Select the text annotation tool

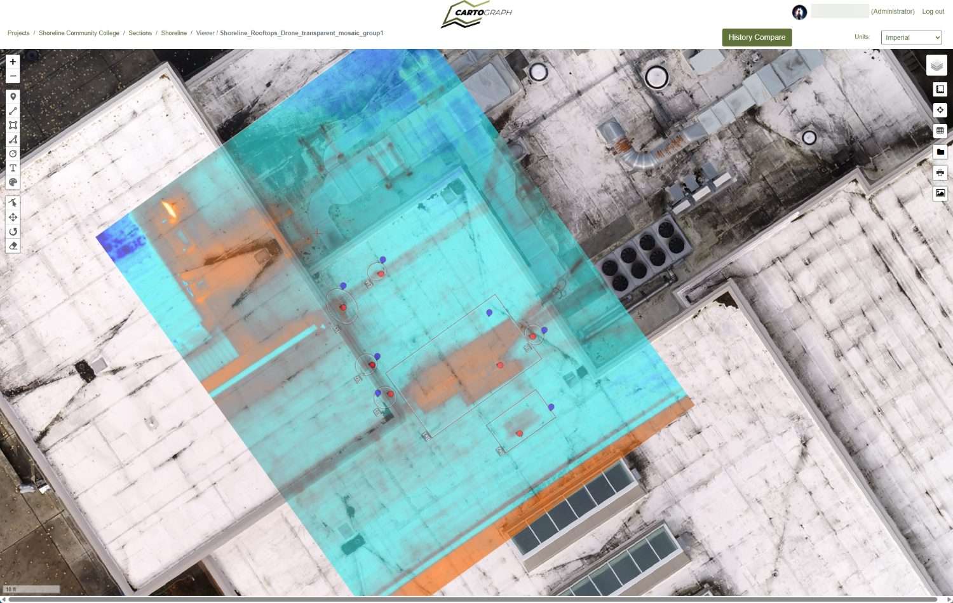[x=13, y=168]
